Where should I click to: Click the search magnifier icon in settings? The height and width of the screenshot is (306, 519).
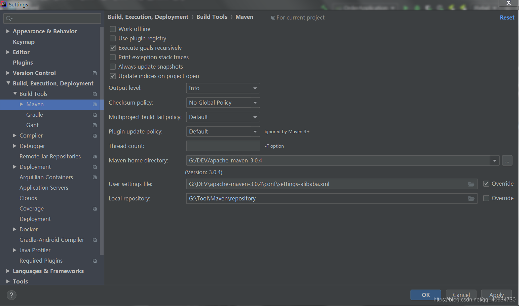coord(9,18)
